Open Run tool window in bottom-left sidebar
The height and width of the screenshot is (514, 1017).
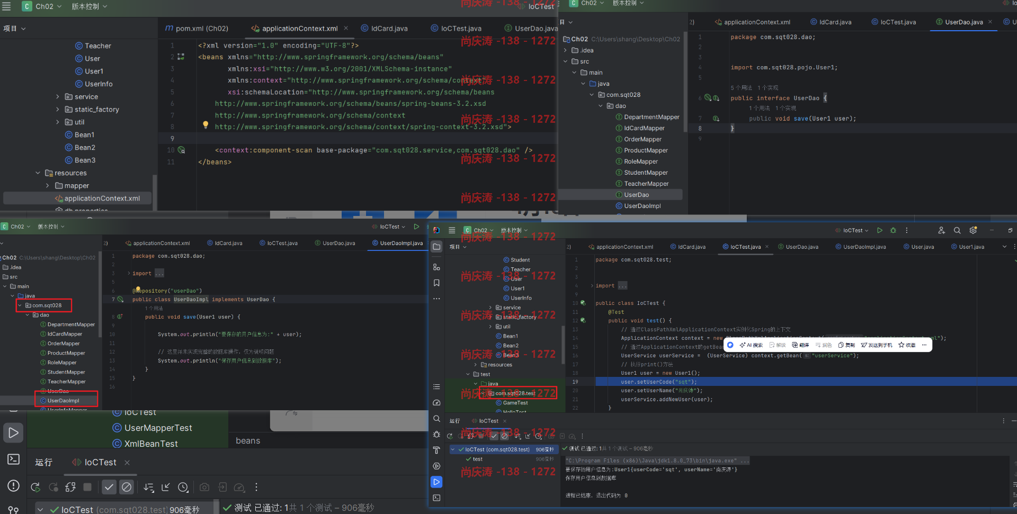pyautogui.click(x=14, y=433)
